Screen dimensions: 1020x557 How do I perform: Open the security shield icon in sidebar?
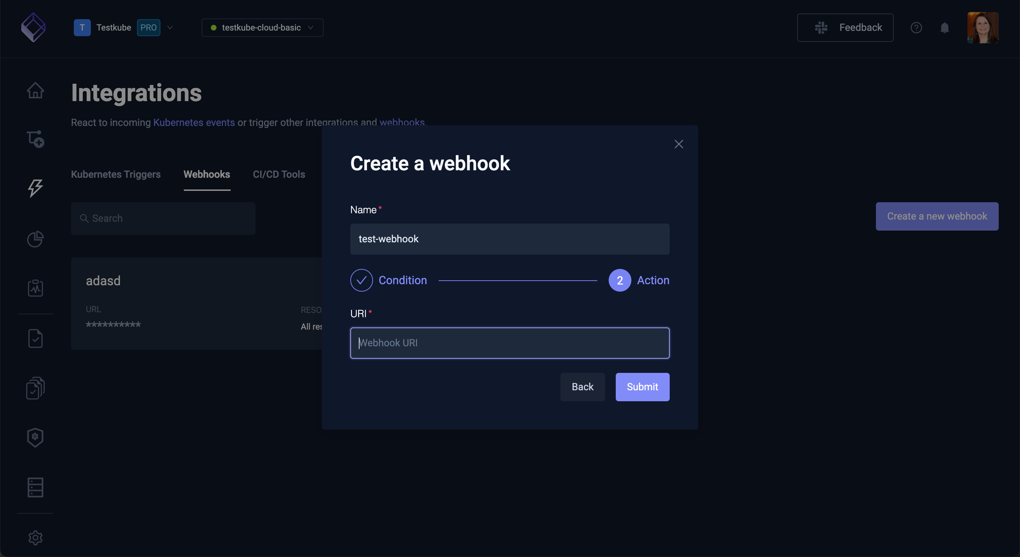[35, 437]
